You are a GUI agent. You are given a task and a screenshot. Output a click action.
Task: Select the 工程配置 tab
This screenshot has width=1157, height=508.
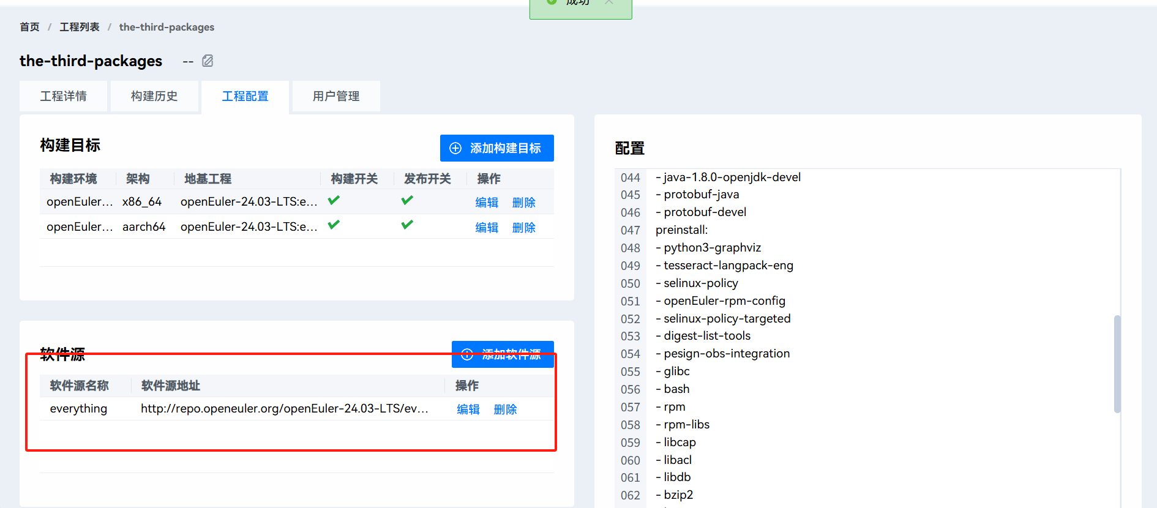245,96
